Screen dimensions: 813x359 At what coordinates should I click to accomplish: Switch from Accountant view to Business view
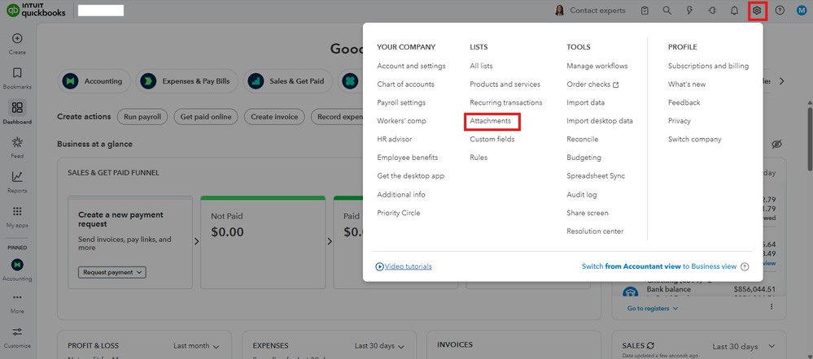659,266
